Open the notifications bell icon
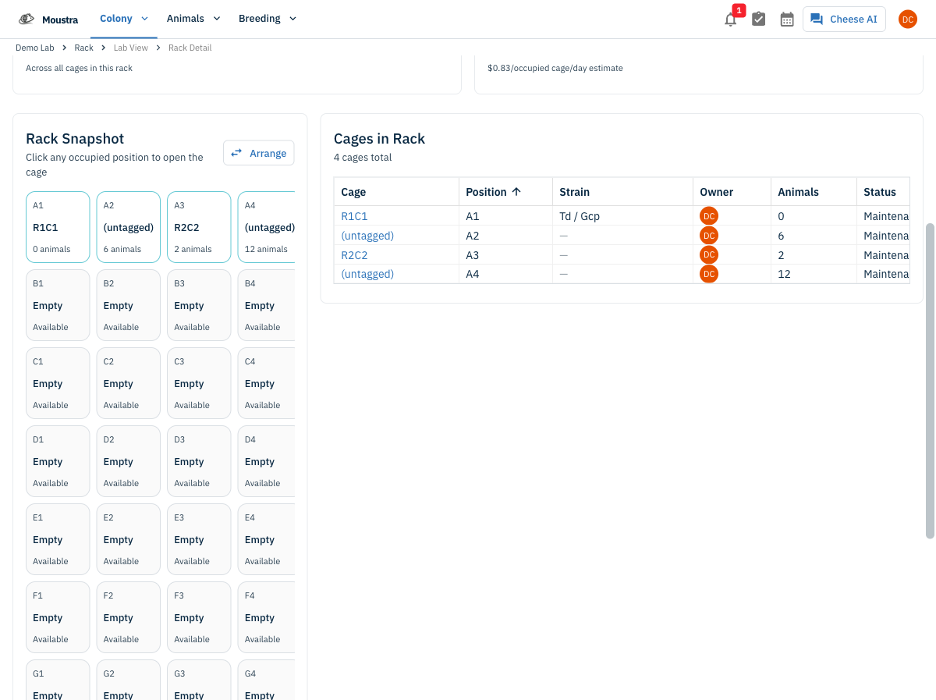The height and width of the screenshot is (700, 936). [x=731, y=20]
